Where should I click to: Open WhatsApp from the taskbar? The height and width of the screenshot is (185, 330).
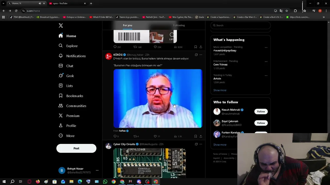tap(105, 182)
